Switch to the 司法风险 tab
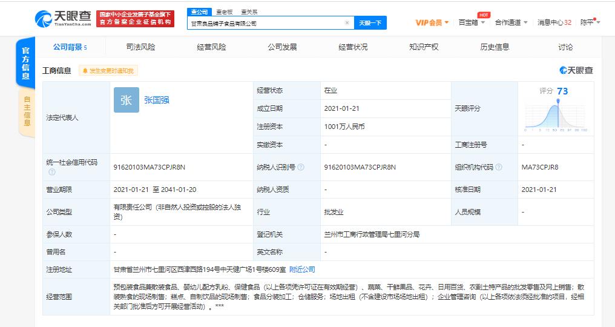 pos(141,47)
